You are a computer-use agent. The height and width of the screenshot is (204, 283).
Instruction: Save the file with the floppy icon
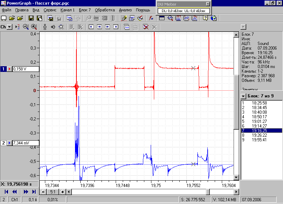31,18
